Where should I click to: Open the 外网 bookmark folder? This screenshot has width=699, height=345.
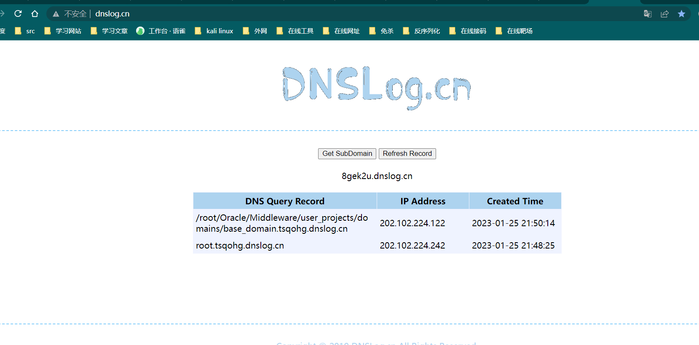coord(255,31)
